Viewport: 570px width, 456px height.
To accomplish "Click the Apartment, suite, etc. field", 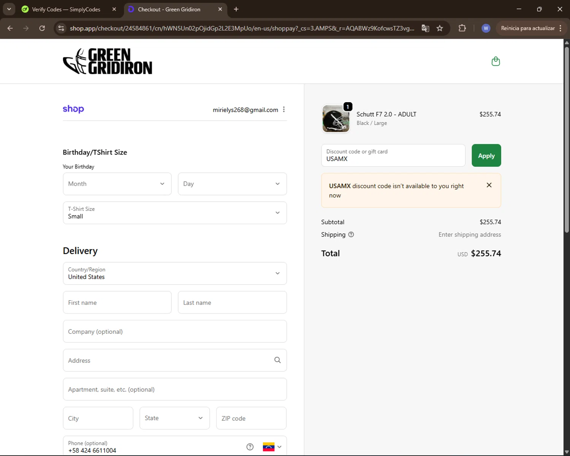I will pos(175,389).
